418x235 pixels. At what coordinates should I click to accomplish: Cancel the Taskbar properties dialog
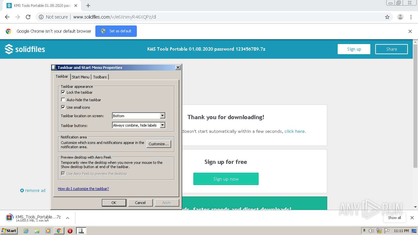coord(140,203)
